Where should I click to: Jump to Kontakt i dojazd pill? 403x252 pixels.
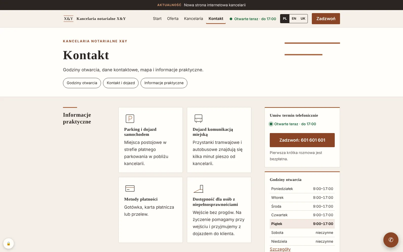tap(121, 83)
